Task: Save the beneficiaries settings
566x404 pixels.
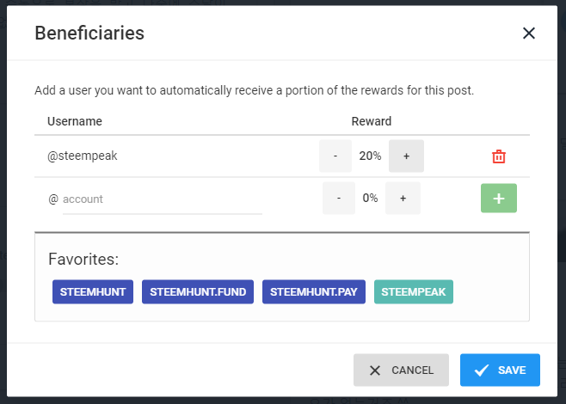Action: [x=500, y=370]
